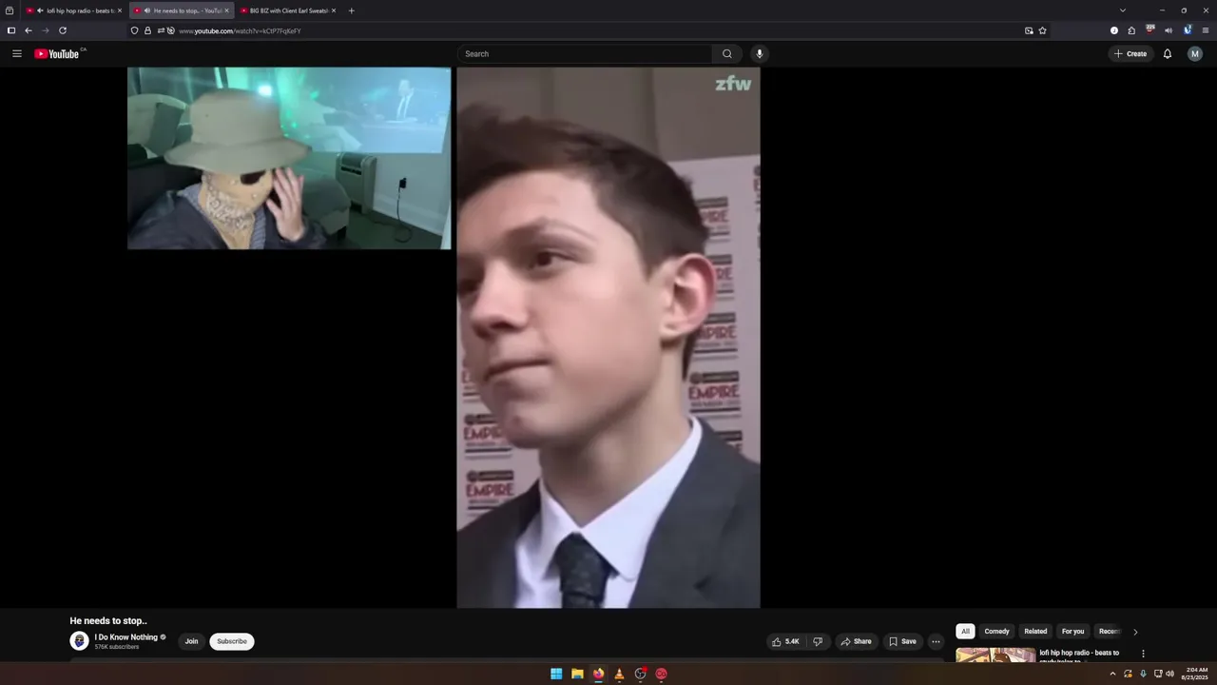Open taskbar volume speaker icon
This screenshot has width=1217, height=685.
pos(1169,674)
